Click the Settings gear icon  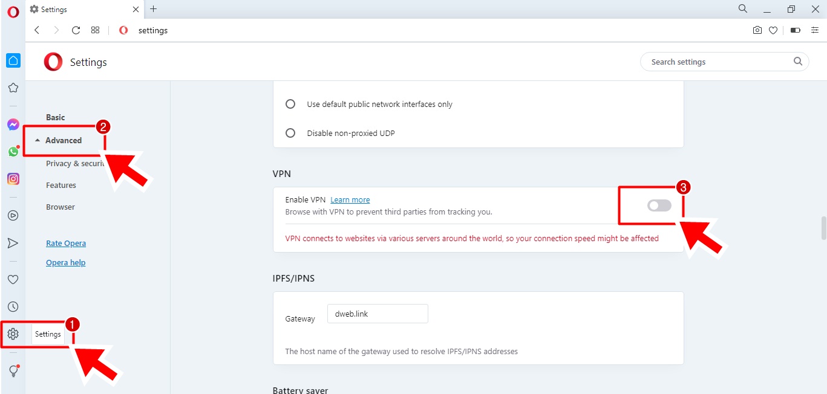tap(13, 334)
